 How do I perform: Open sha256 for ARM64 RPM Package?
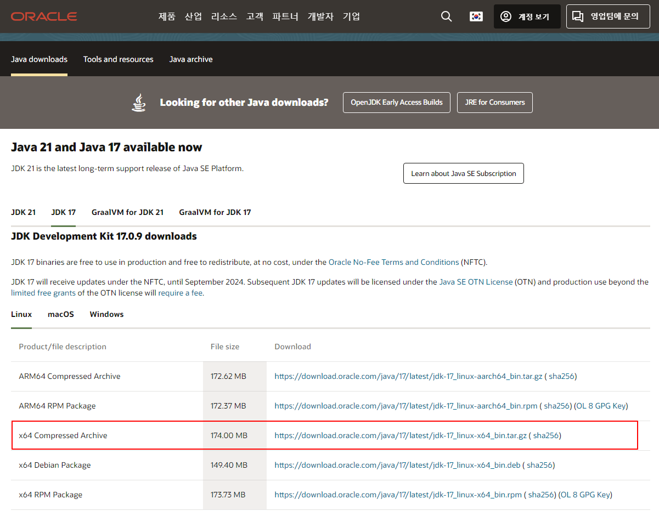click(x=556, y=406)
